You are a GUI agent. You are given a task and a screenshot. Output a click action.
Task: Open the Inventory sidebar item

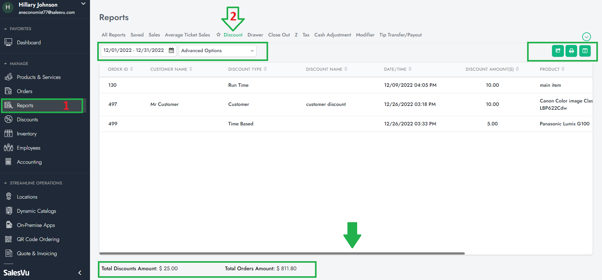point(27,134)
